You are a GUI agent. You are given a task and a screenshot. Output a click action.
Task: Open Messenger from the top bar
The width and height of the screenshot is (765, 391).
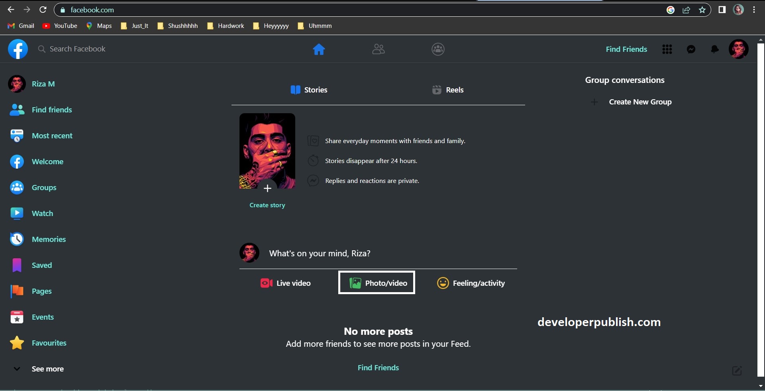[691, 49]
